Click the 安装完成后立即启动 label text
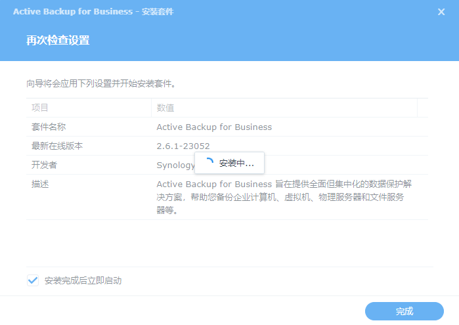459x325 pixels. click(83, 280)
